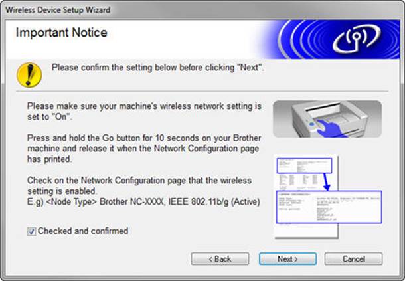Click the Node Type example text line

tap(143, 201)
